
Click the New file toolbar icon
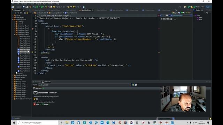[13, 7]
